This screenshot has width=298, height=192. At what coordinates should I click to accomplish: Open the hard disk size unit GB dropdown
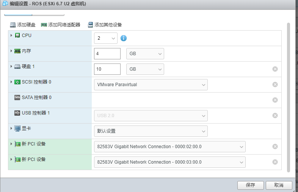[145, 69]
